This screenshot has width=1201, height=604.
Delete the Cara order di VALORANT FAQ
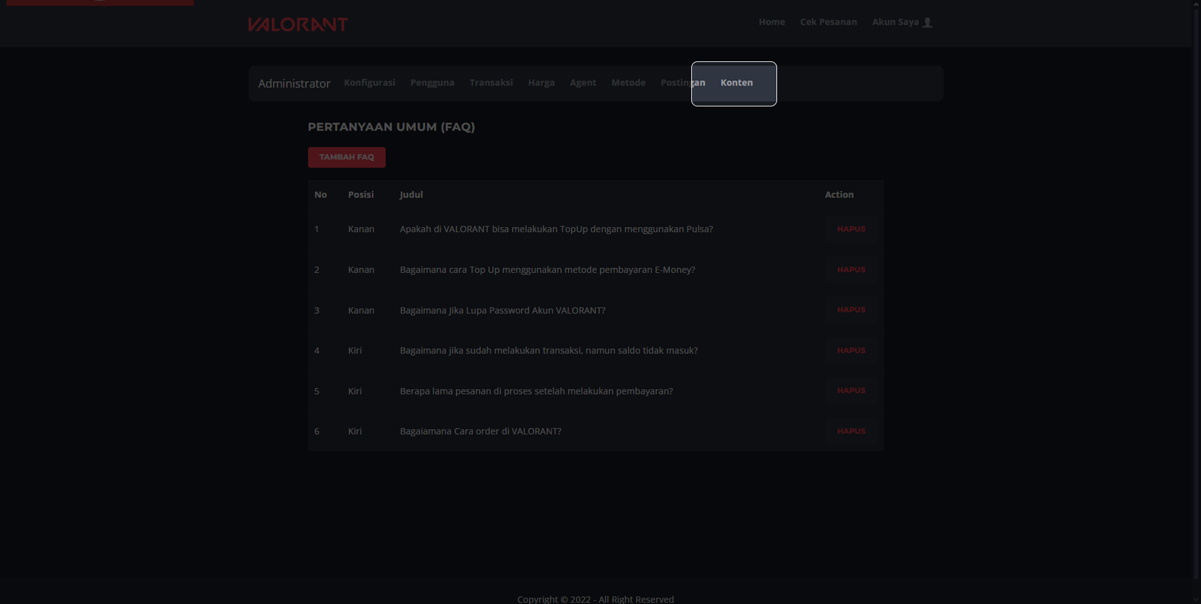tap(851, 431)
